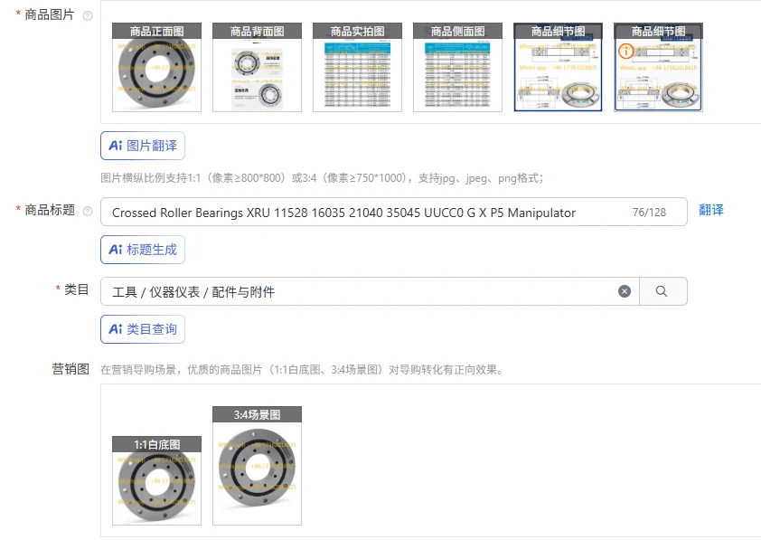Click the 商品标题 field label

(50, 210)
